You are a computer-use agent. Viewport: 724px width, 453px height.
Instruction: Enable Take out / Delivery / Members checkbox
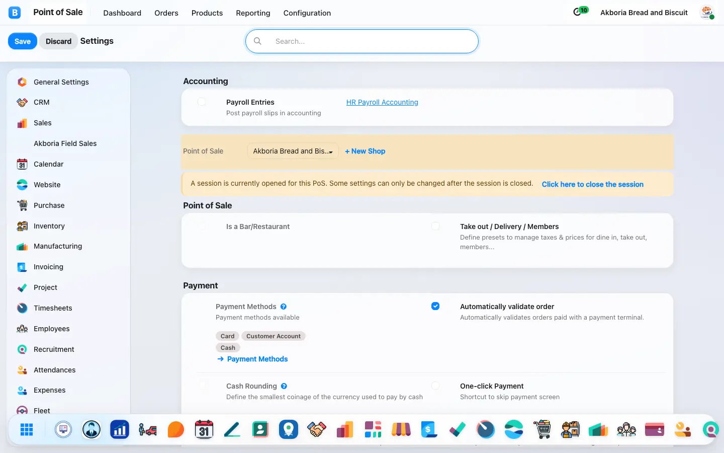(435, 226)
